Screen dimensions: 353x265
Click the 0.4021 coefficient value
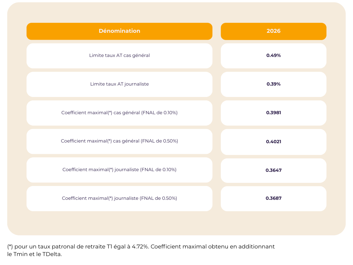point(273,142)
